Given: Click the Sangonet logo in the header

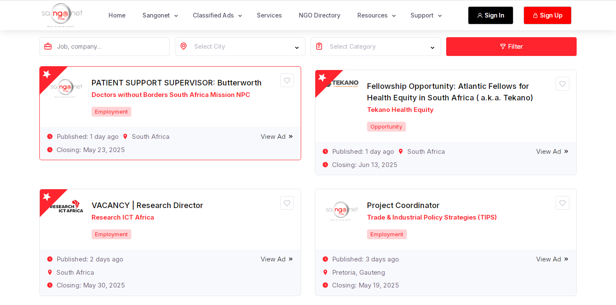Looking at the screenshot, I should [62, 15].
